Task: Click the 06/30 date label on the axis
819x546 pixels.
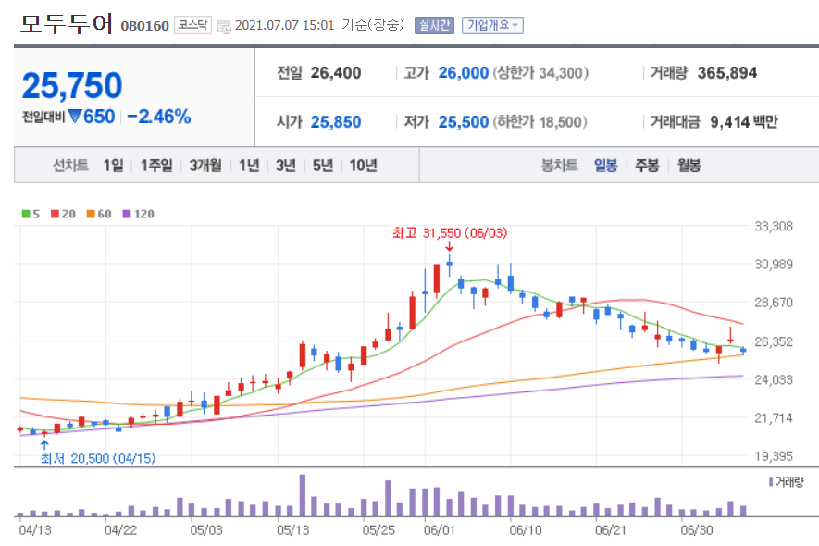Action: (x=696, y=529)
